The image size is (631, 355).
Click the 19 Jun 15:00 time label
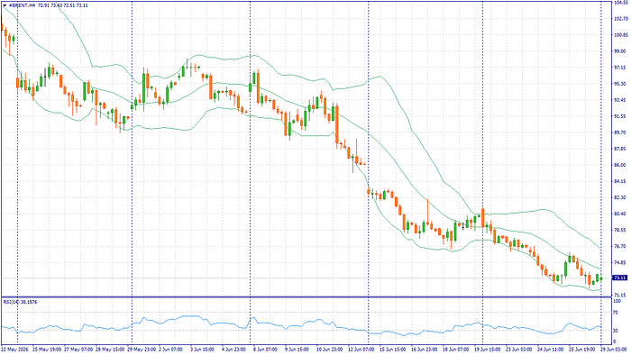click(488, 350)
